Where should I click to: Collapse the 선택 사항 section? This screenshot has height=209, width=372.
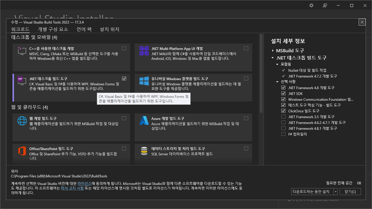tap(278, 82)
